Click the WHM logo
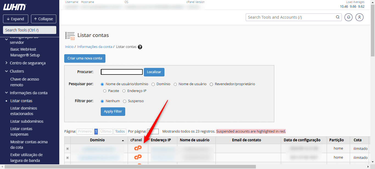This screenshot has height=169, width=375. (15, 7)
